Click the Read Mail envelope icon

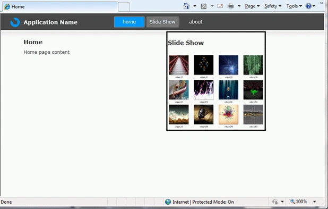coord(220,6)
